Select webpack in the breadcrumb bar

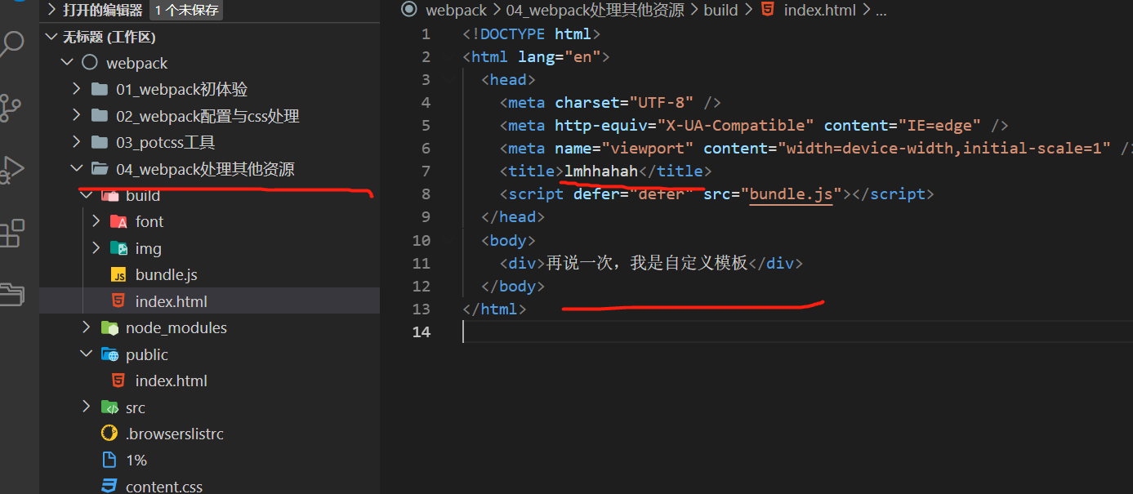[456, 10]
